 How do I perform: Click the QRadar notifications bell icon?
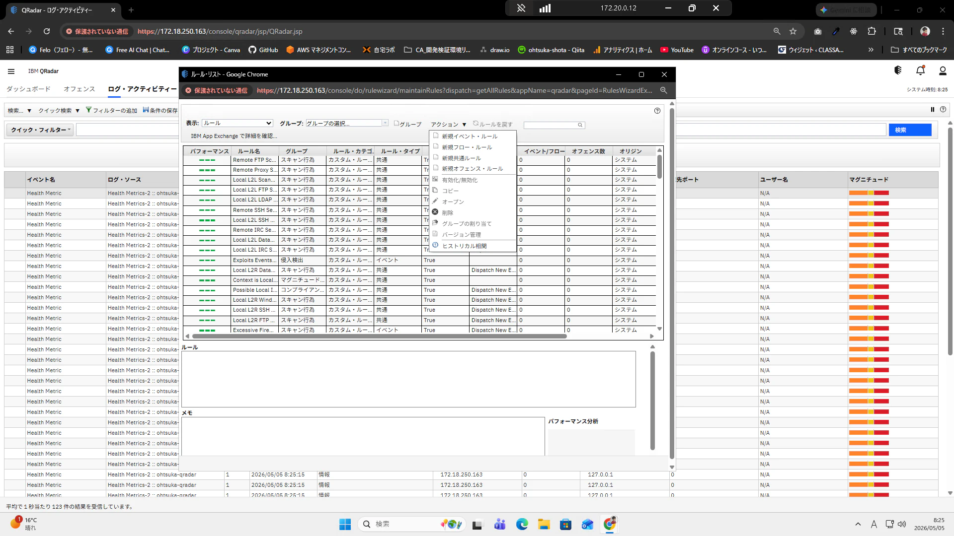[x=920, y=71]
